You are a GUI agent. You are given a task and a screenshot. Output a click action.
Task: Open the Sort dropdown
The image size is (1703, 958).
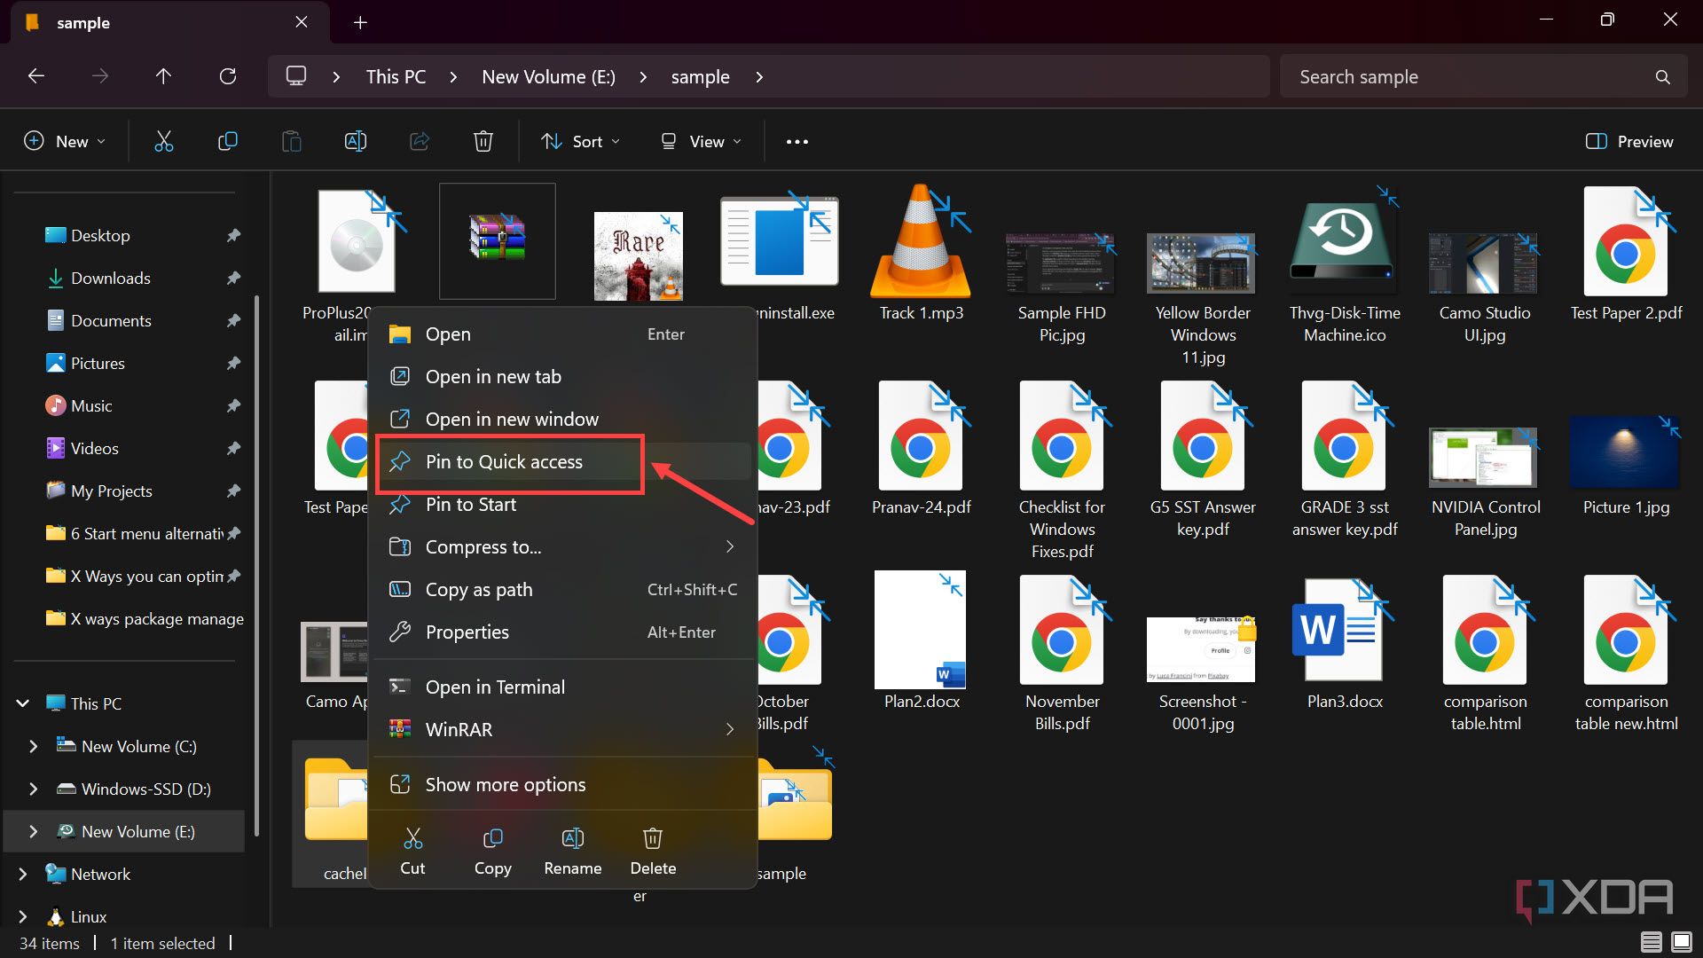tap(581, 142)
